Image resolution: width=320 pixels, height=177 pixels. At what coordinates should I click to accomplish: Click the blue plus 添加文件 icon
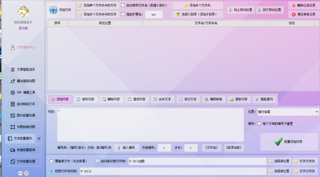tap(53, 10)
